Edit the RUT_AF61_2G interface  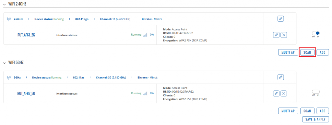276,35
